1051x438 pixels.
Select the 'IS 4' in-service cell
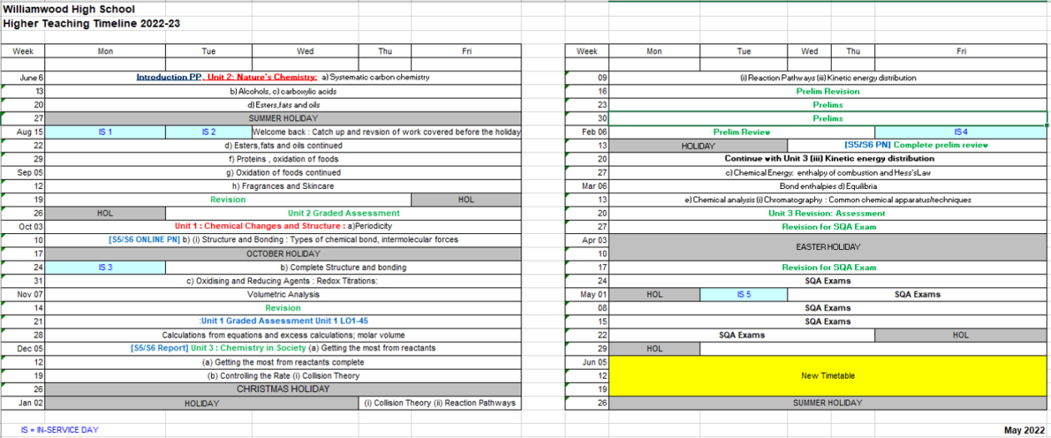pos(961,132)
